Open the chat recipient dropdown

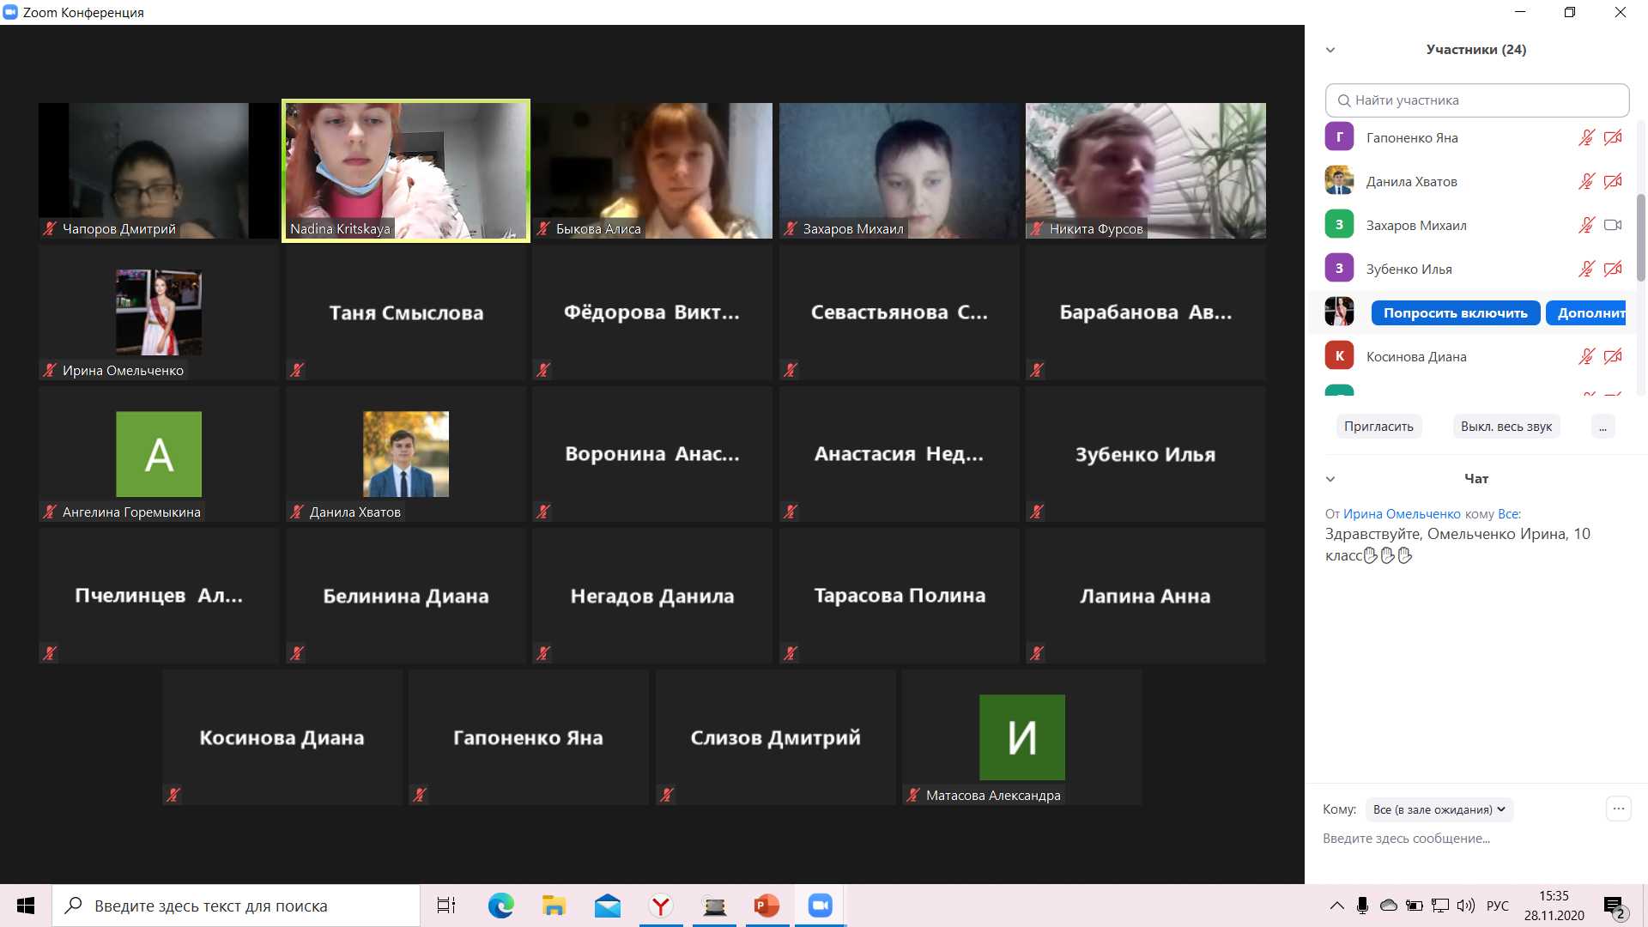[x=1439, y=809]
